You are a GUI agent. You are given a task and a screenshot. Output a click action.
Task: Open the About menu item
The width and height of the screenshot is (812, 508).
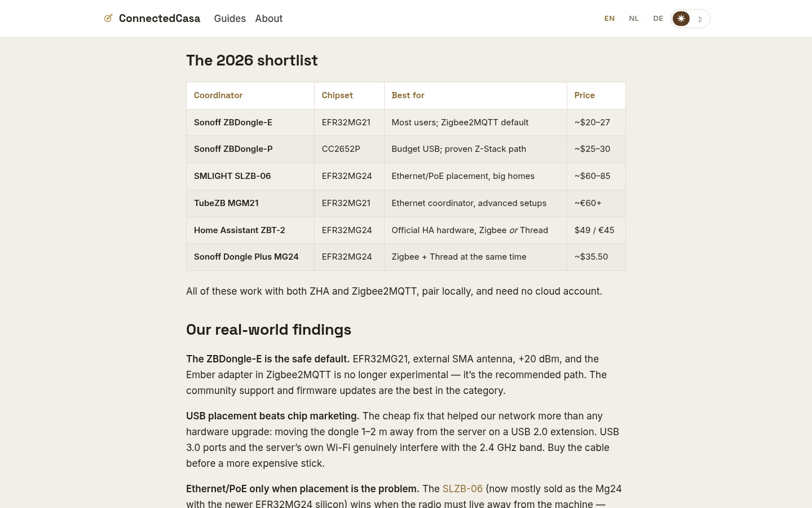coord(269,19)
